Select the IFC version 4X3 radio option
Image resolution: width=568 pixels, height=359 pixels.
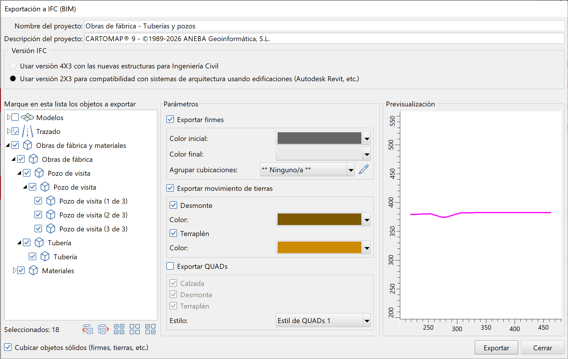click(13, 66)
